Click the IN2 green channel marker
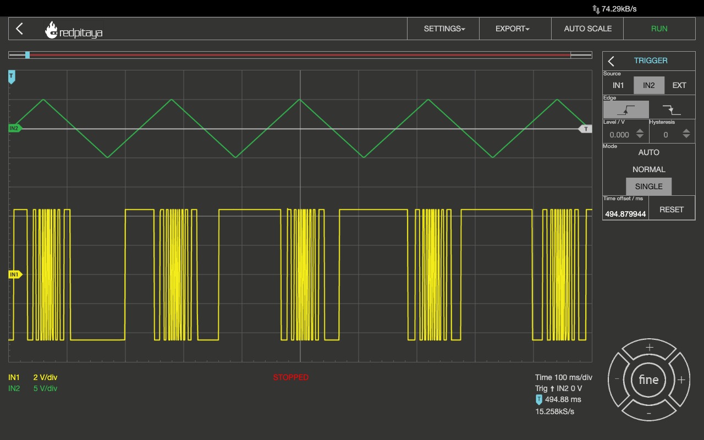The image size is (704, 440). (14, 129)
